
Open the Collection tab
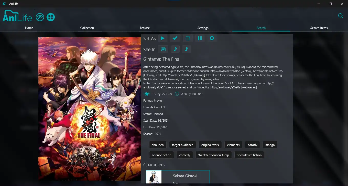point(87,28)
